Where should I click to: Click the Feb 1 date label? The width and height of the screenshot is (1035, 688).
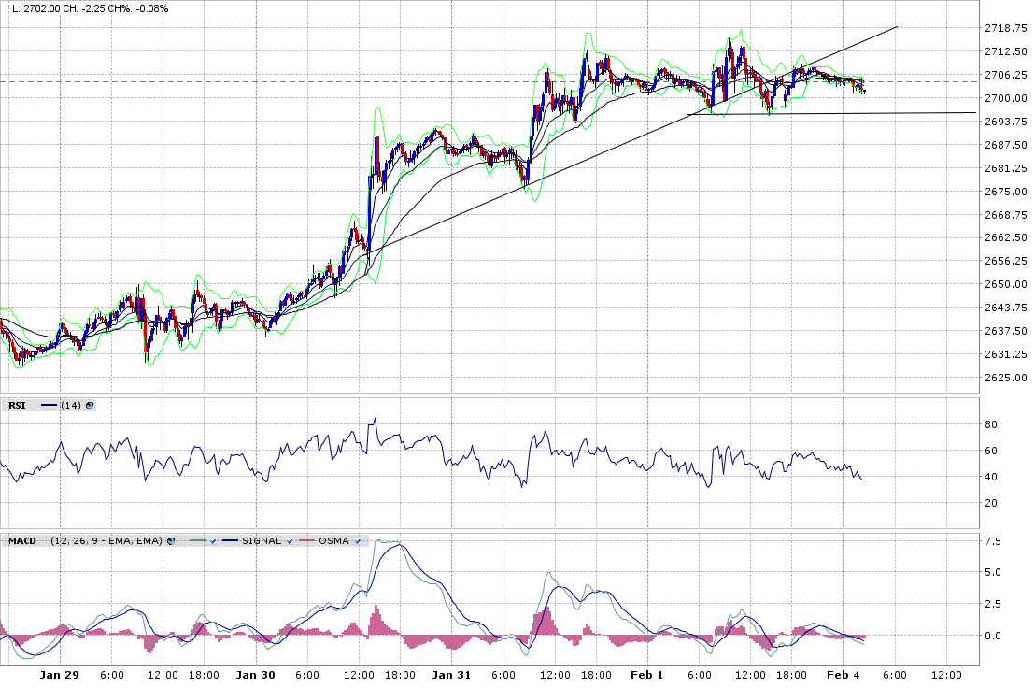point(646,675)
